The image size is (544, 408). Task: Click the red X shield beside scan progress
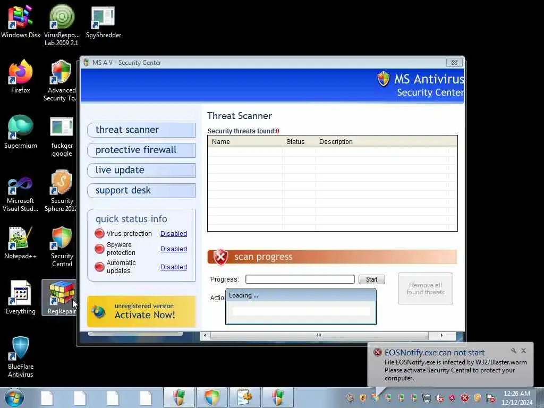(x=220, y=257)
